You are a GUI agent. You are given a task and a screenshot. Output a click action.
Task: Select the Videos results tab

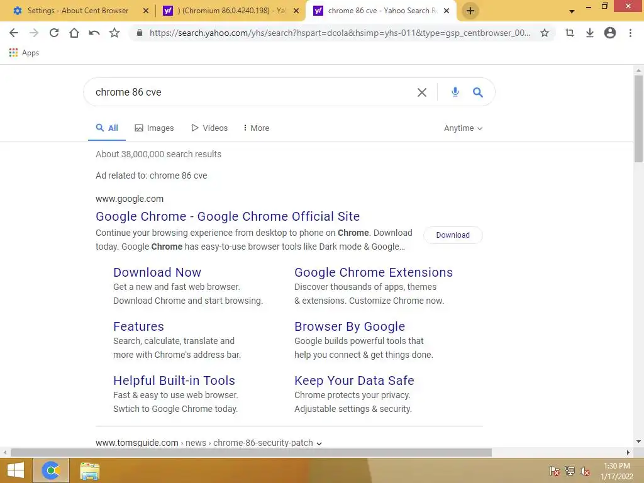[x=209, y=128]
